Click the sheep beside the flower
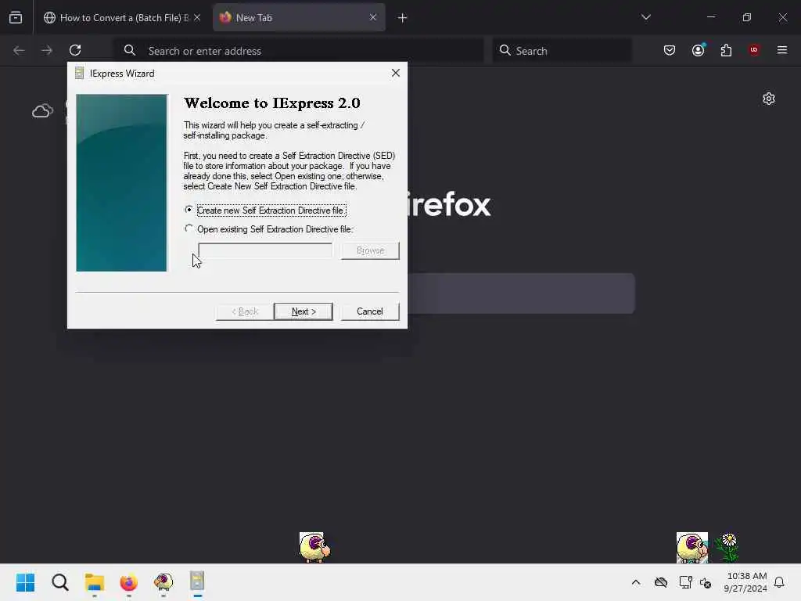 [x=692, y=547]
